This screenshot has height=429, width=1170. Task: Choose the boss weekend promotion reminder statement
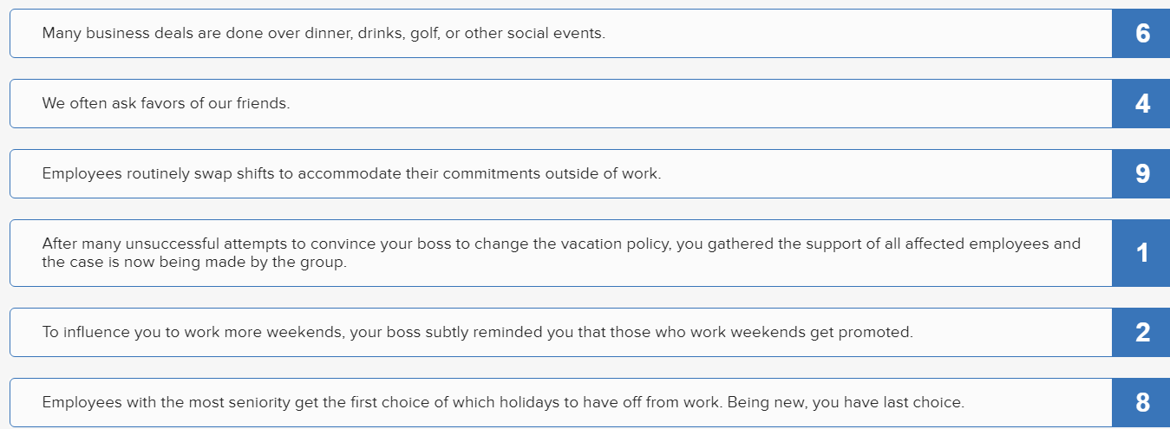pyautogui.click(x=561, y=332)
